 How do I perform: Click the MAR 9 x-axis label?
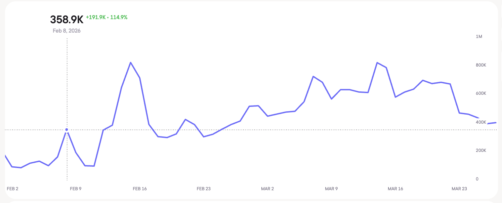(x=331, y=189)
